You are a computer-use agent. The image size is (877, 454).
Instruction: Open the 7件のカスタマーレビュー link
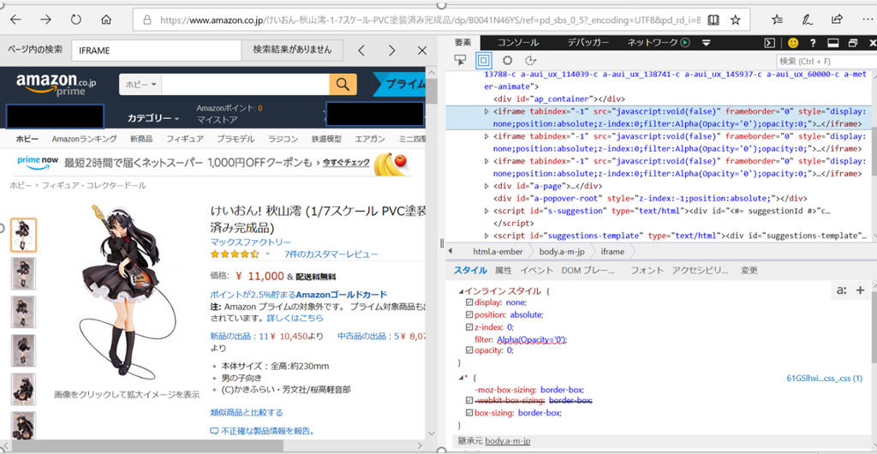[x=331, y=254]
